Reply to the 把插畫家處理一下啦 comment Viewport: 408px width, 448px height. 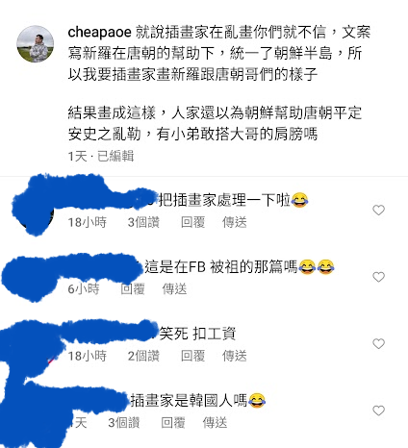point(192,222)
